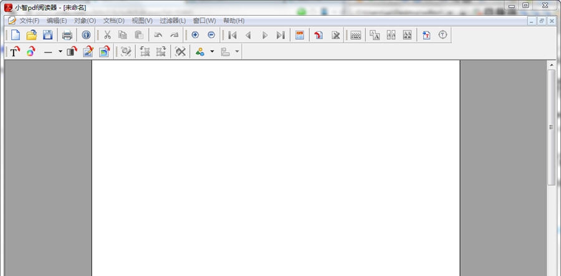This screenshot has height=276, width=561.
Task: Restore the inner document window
Action: coord(541,21)
